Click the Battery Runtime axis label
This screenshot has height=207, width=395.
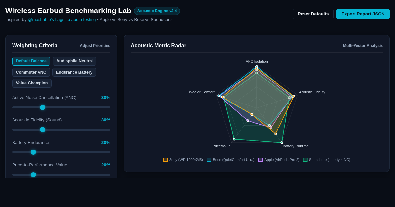[x=296, y=146]
